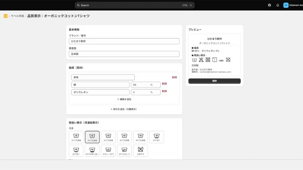The image size is (303, 170).
Task: Select the 30°C hand wash symbol
Action: [x=125, y=151]
